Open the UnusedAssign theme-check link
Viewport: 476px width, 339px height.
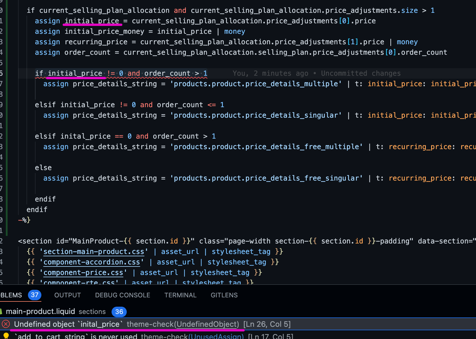point(216,336)
